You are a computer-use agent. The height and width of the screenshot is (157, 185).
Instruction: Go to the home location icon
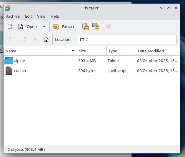(46, 39)
